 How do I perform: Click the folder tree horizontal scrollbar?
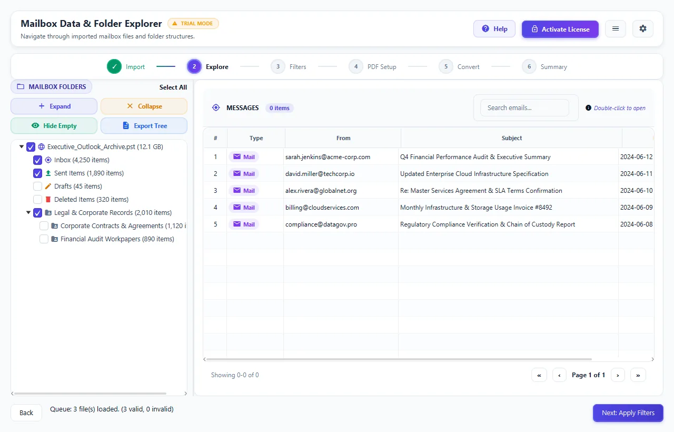(x=91, y=394)
